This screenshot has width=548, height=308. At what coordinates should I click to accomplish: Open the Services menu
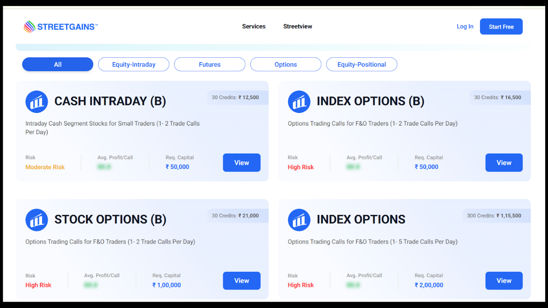pyautogui.click(x=254, y=26)
